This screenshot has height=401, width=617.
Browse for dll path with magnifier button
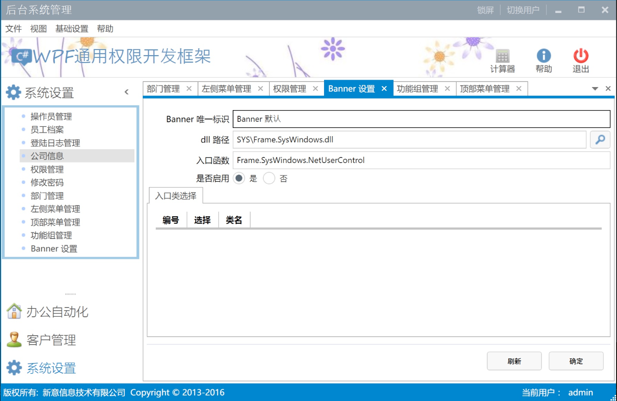pos(600,139)
